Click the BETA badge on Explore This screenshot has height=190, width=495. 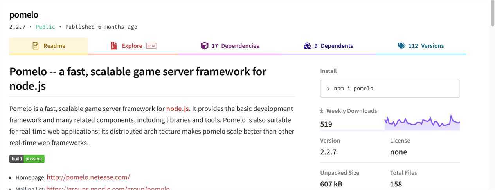(151, 46)
